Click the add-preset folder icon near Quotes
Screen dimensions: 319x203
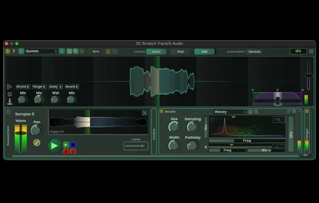click(69, 51)
